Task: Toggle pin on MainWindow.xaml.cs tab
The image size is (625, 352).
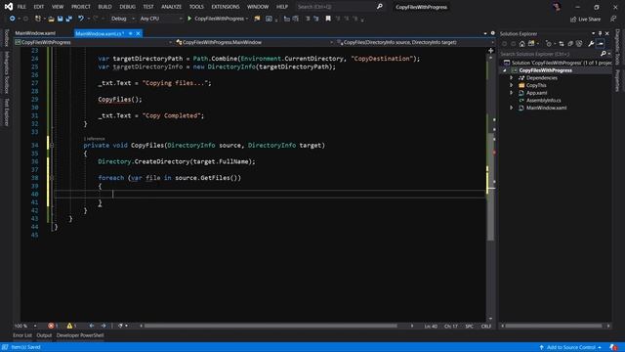Action: point(131,33)
